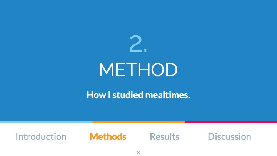Viewport: 277px width, 156px height.
Task: Click the final "D" in METHOD
Action: point(172,70)
